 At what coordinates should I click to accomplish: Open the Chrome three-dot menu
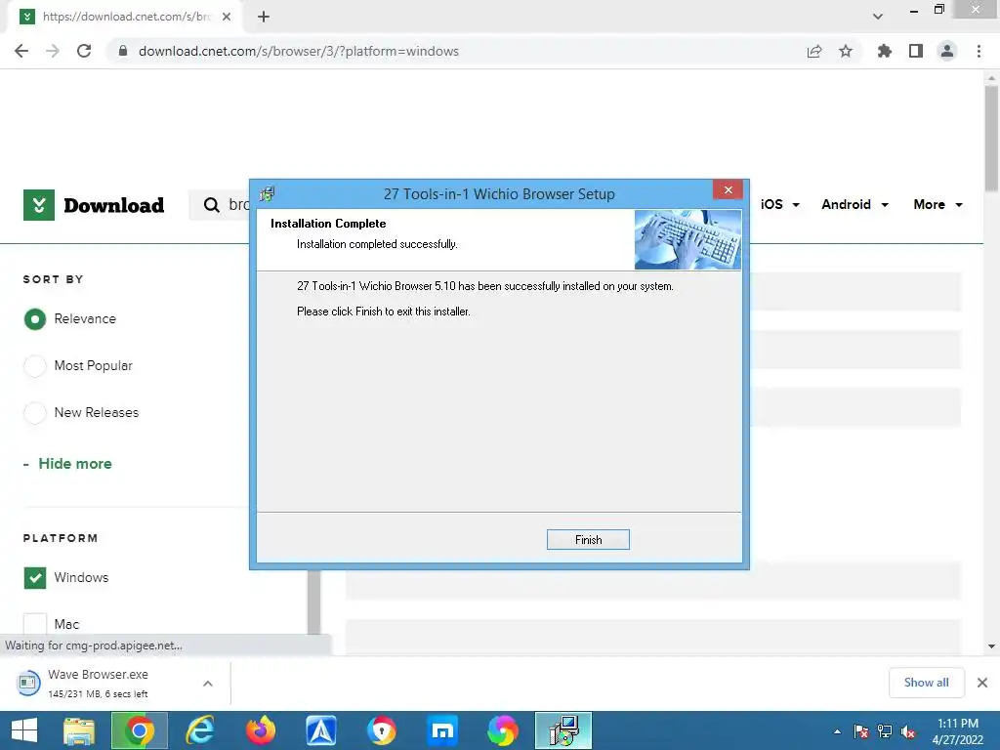pyautogui.click(x=979, y=51)
